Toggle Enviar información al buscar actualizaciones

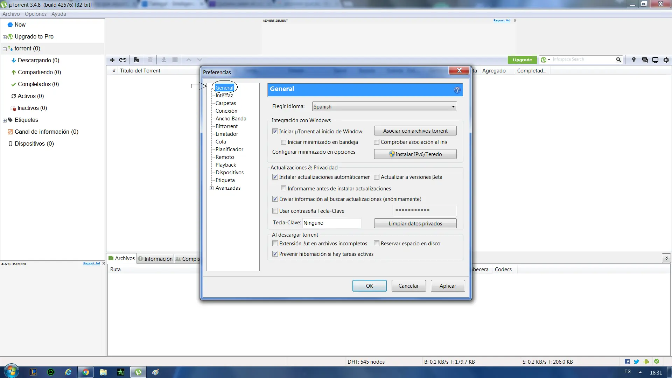coord(275,199)
